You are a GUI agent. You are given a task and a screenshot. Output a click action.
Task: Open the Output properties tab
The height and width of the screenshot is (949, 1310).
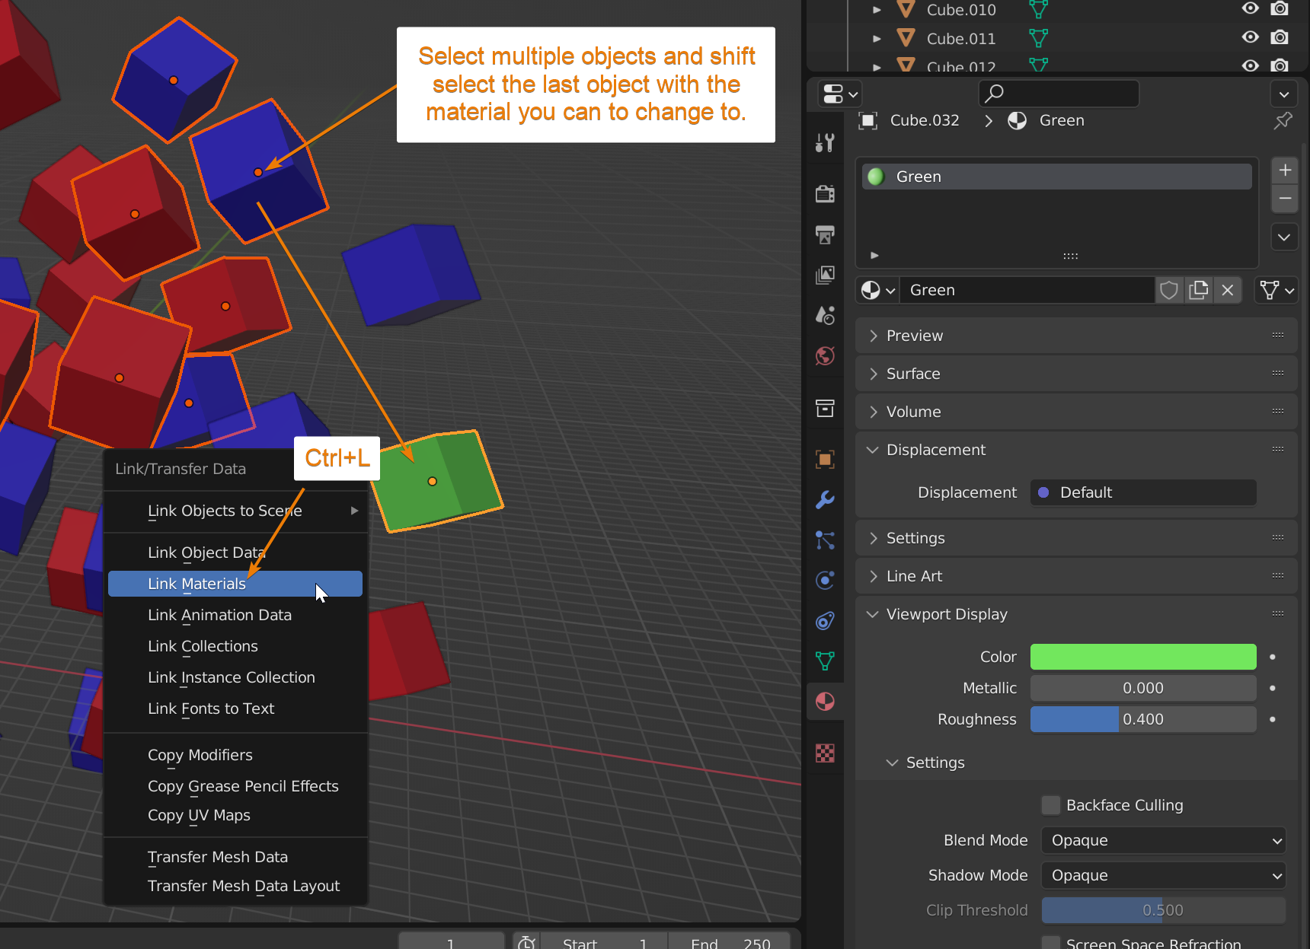pyautogui.click(x=825, y=234)
